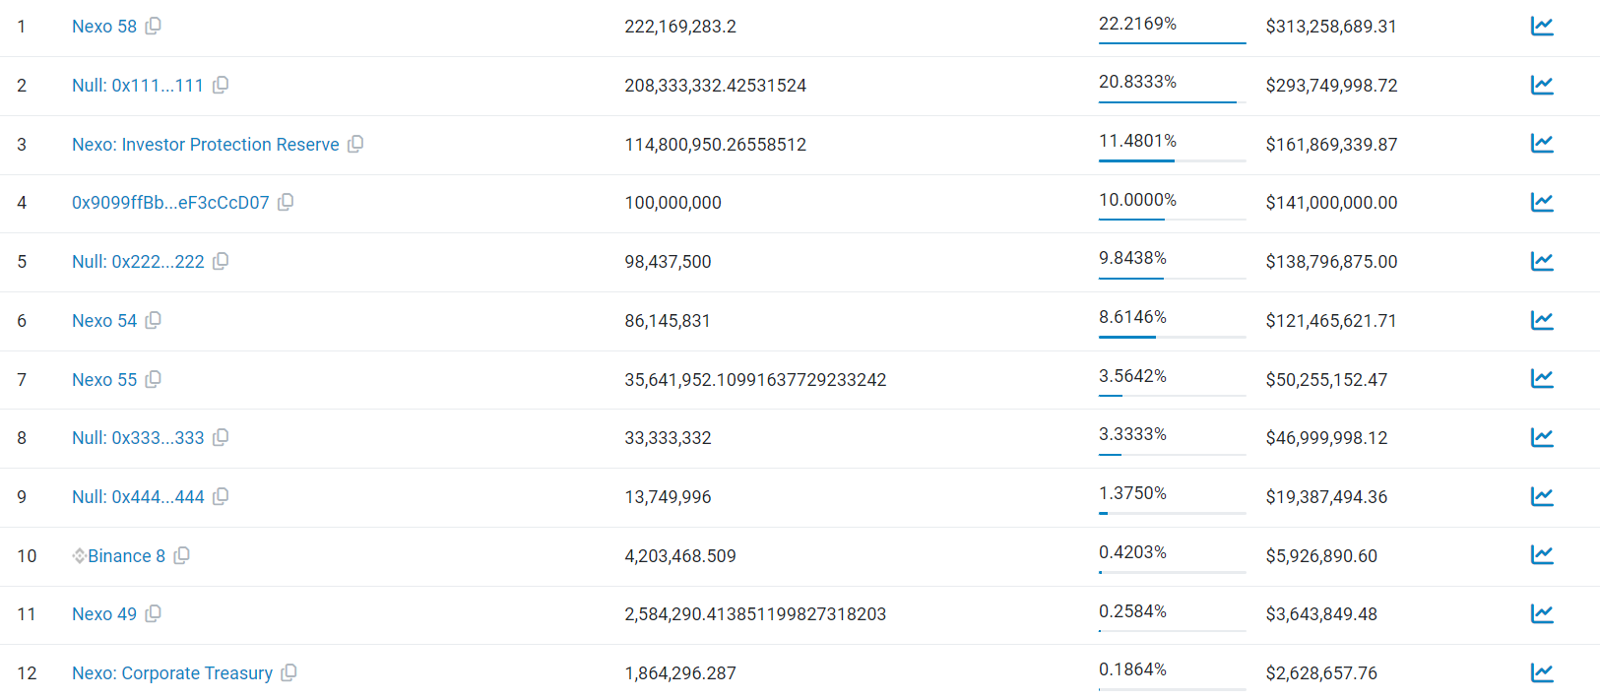Copy the Nexo 55 address
Image resolution: width=1600 pixels, height=699 pixels.
coord(153,379)
